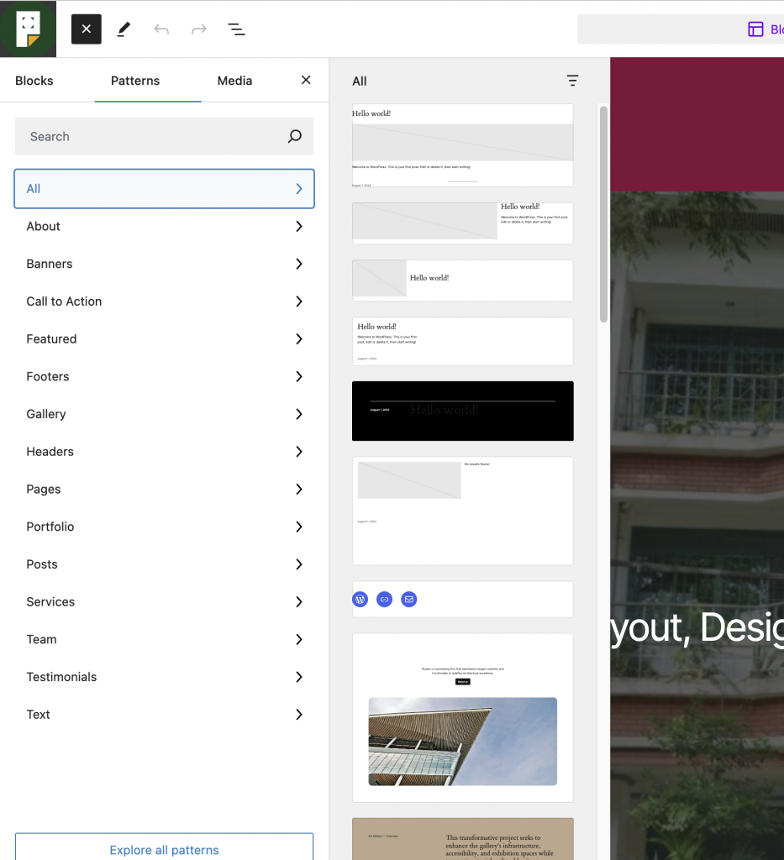
Task: Insert the black background Hello world pattern
Action: [462, 412]
